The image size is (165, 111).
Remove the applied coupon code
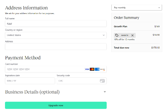(132, 35)
